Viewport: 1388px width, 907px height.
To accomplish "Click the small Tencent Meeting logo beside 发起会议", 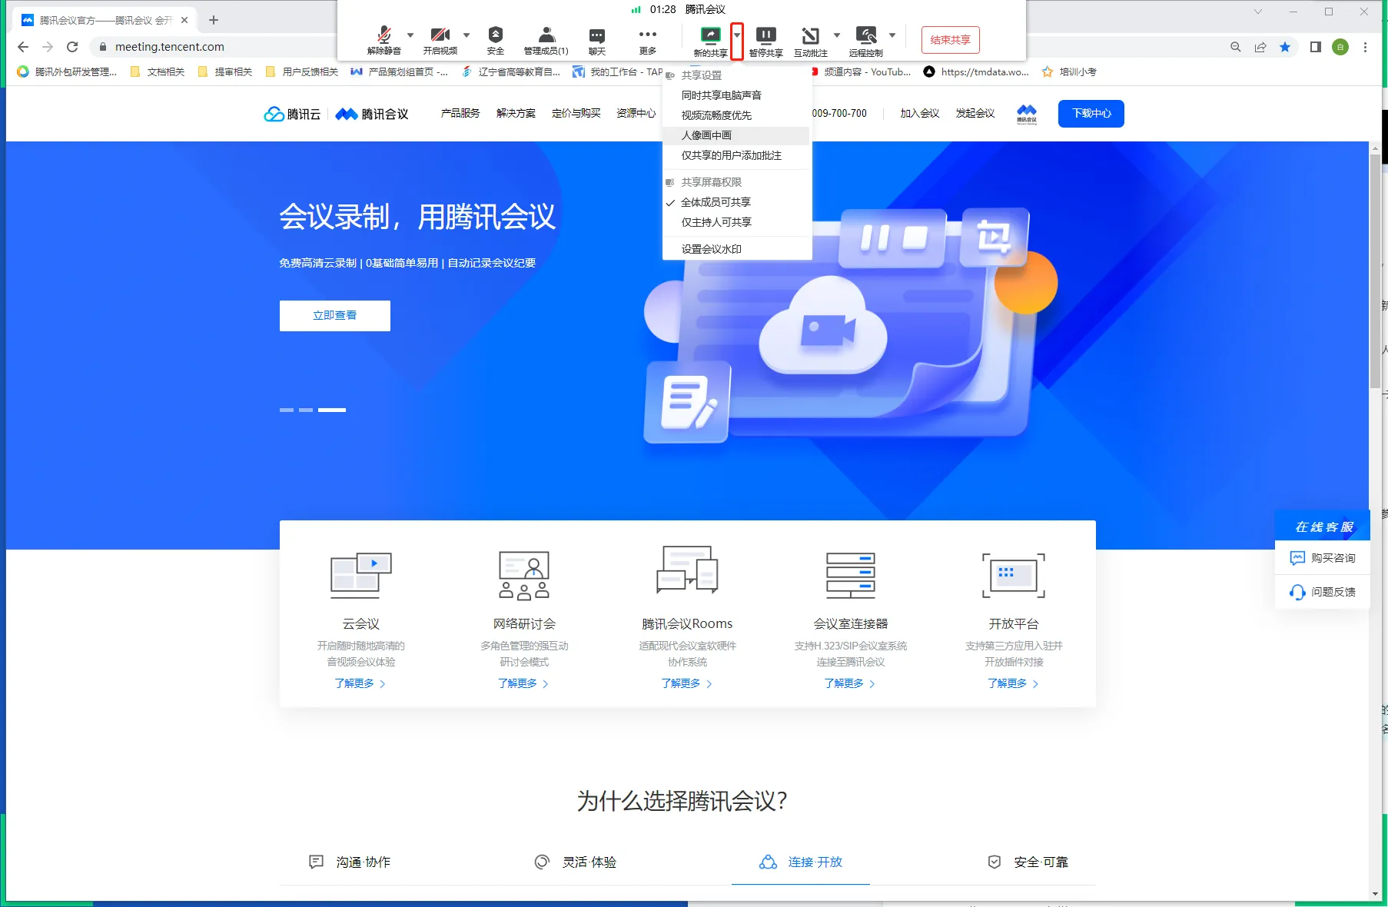I will (x=1027, y=114).
